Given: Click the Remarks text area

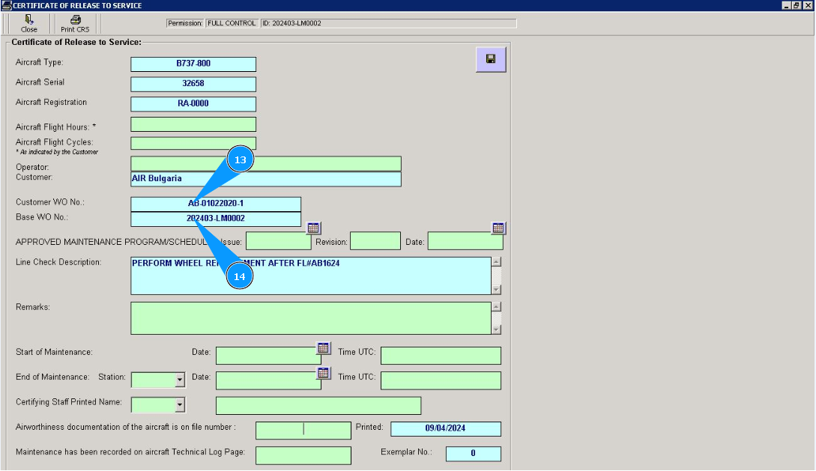Looking at the screenshot, I should 311,318.
